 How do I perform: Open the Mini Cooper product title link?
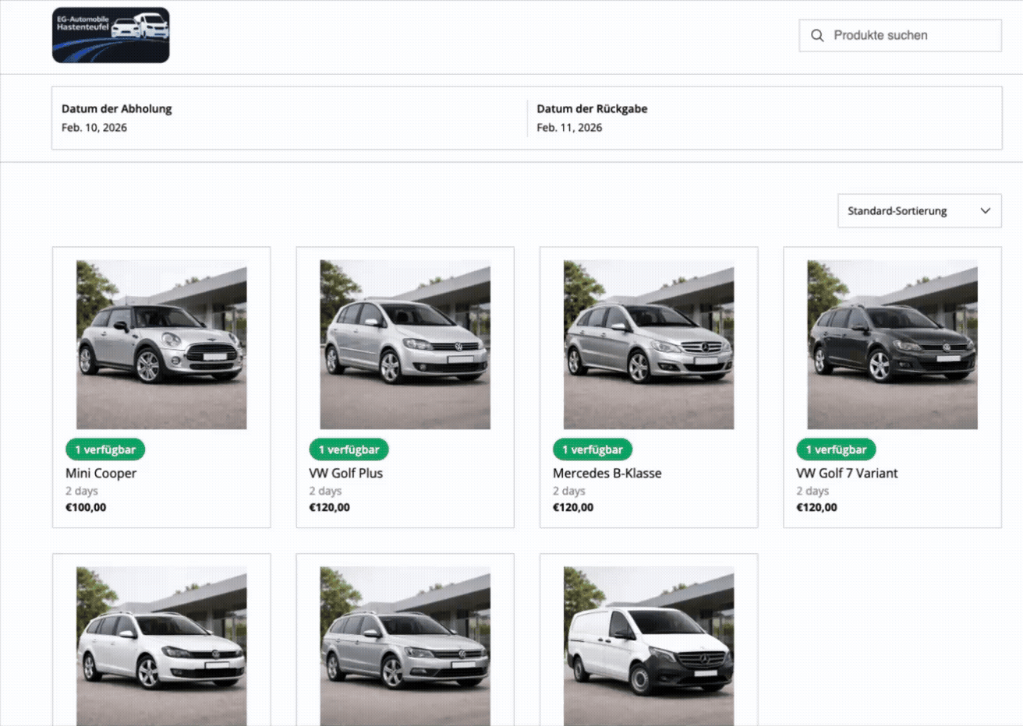tap(101, 473)
